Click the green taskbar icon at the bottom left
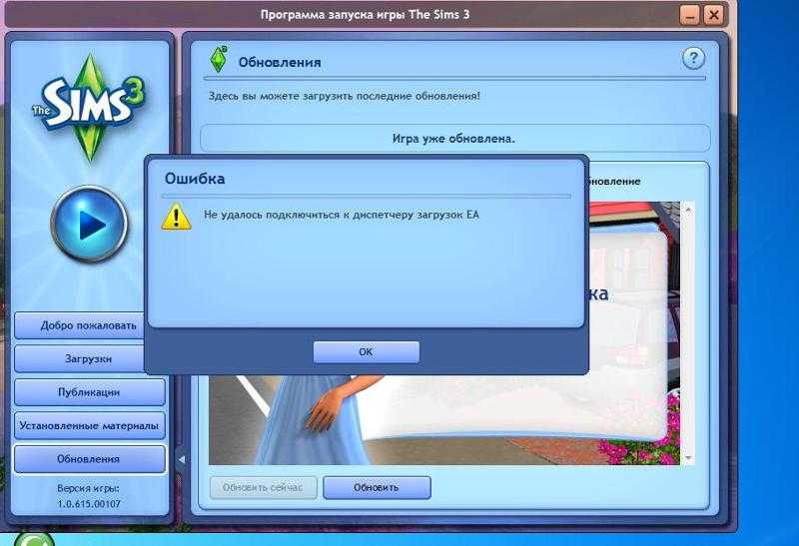The width and height of the screenshot is (799, 546). click(34, 539)
